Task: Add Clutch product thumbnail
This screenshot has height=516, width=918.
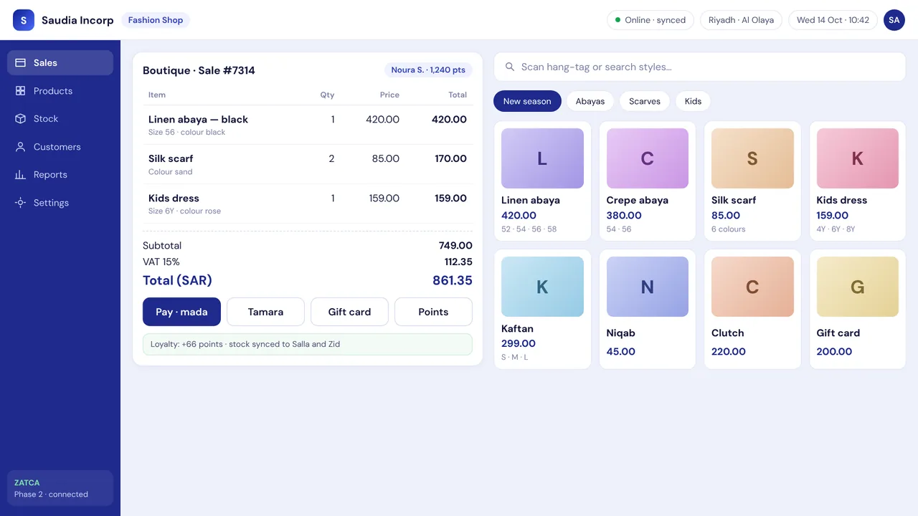Action: point(752,287)
